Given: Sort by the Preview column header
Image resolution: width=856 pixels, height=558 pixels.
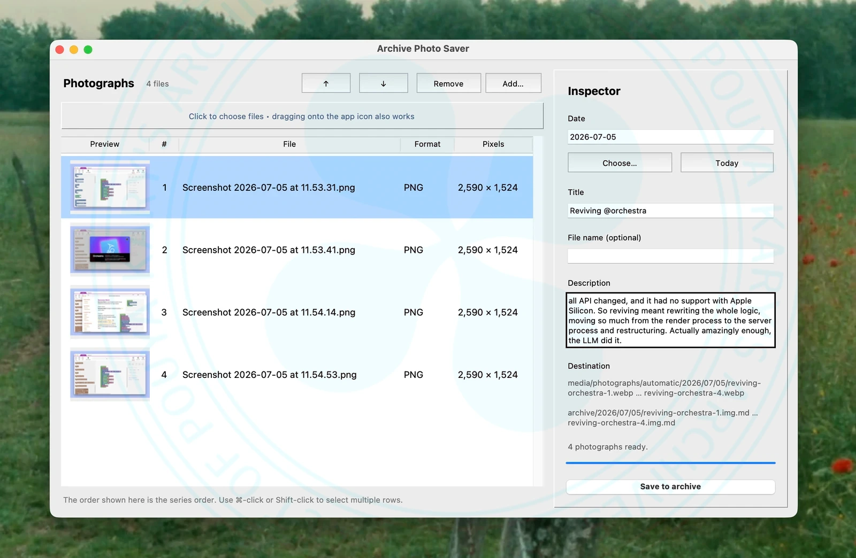Looking at the screenshot, I should (105, 144).
